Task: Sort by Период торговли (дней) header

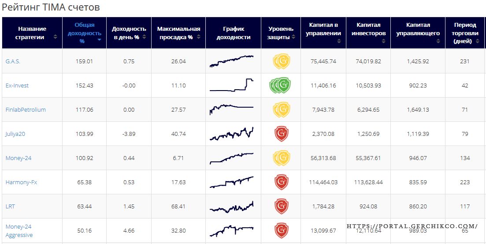Action: (x=465, y=33)
